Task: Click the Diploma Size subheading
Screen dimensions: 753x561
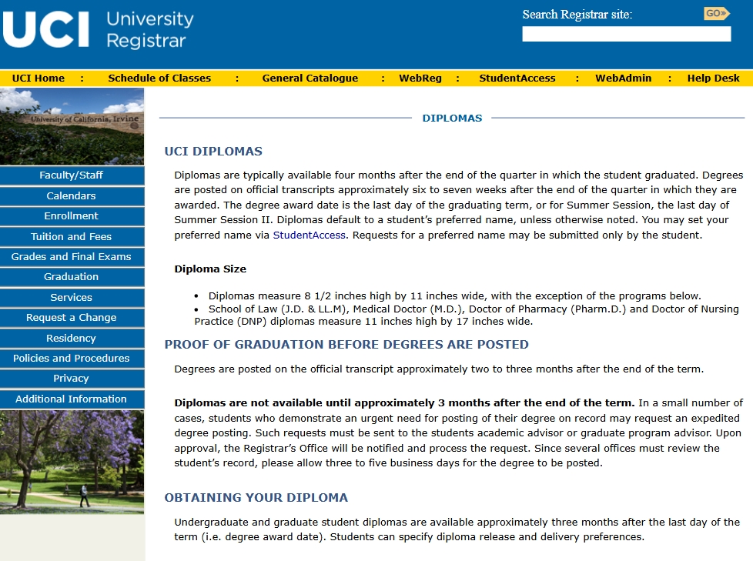Action: click(x=210, y=269)
